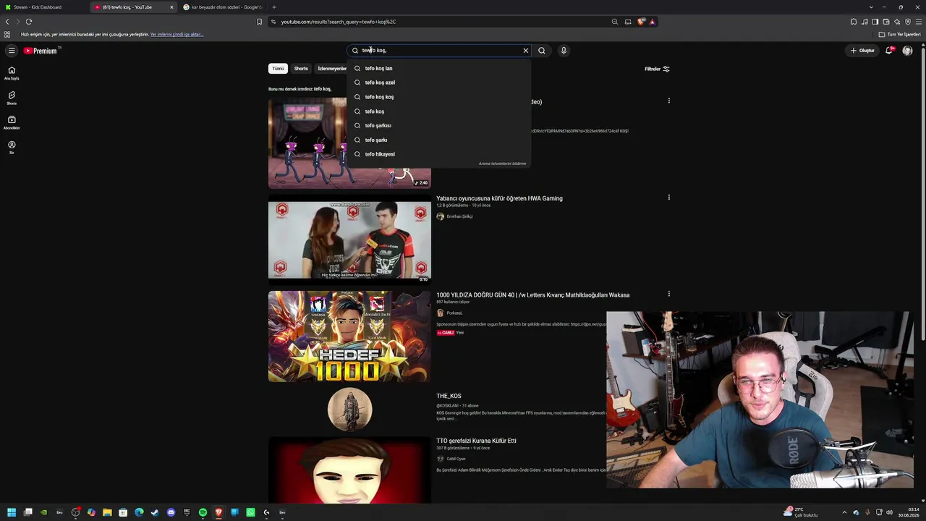This screenshot has width=926, height=521.
Task: Select the Tümü filter chip
Action: click(x=278, y=69)
